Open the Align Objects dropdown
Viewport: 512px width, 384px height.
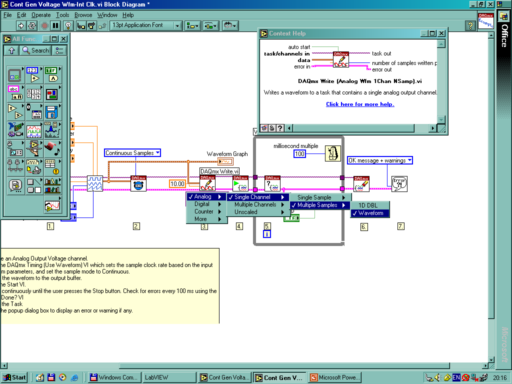192,25
